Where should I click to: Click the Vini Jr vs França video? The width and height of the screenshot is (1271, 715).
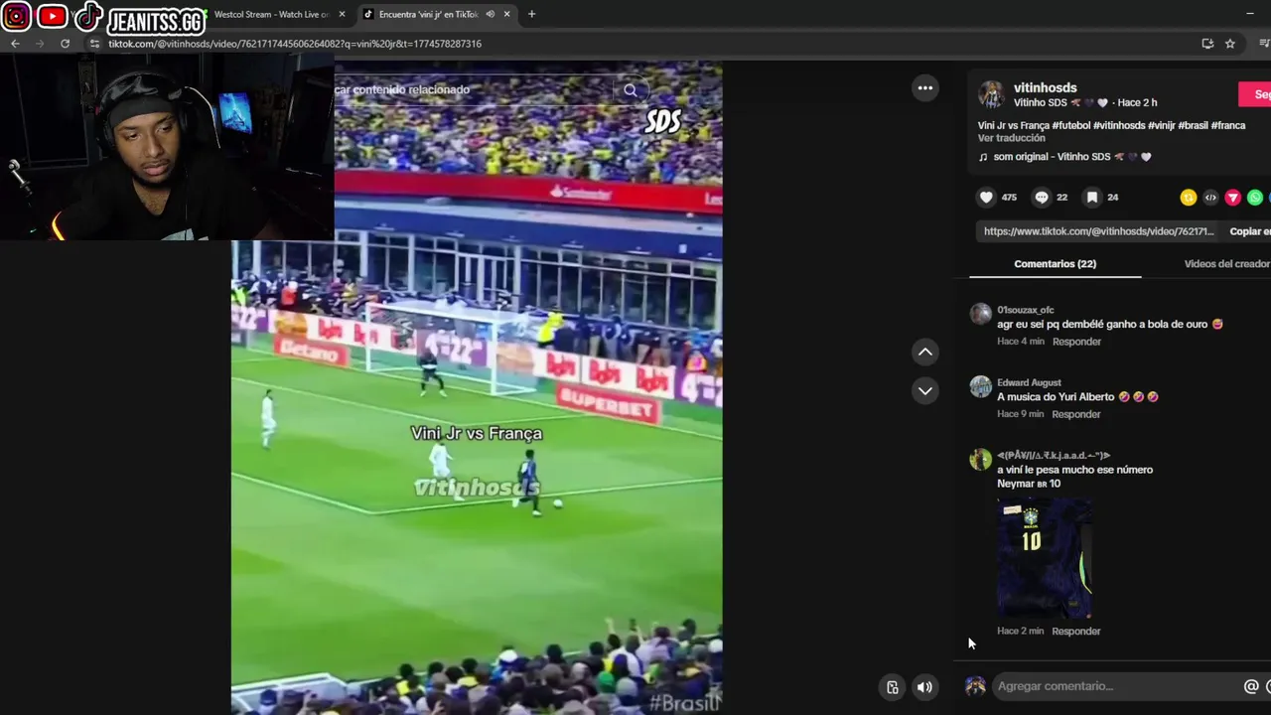coord(477,387)
